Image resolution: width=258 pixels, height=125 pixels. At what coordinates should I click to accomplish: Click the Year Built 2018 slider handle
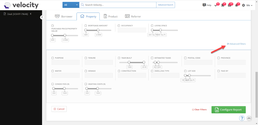tap(144, 62)
